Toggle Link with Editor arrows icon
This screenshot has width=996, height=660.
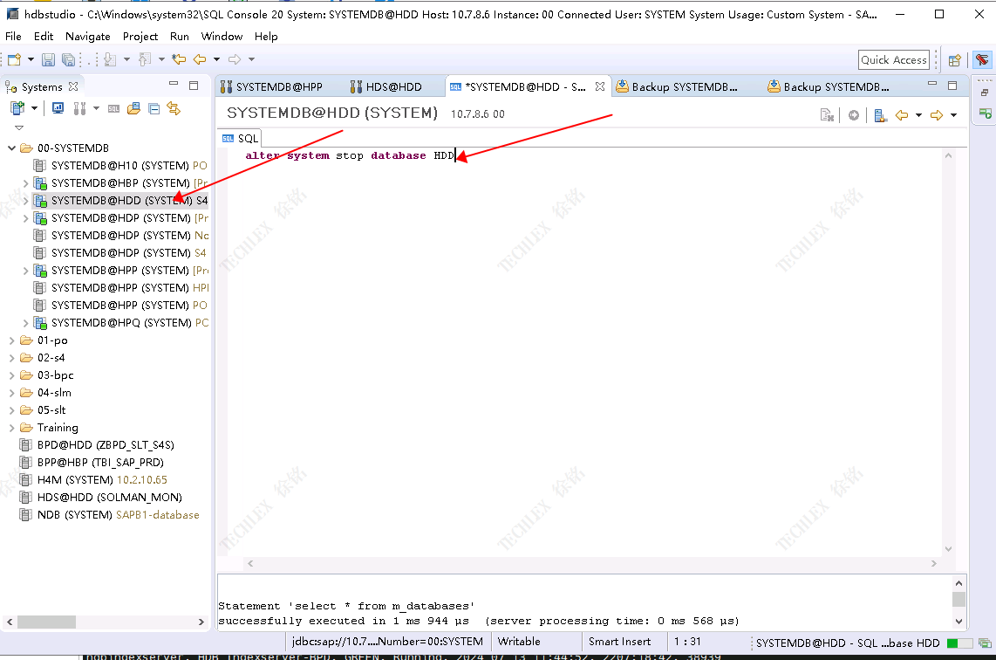pos(174,108)
